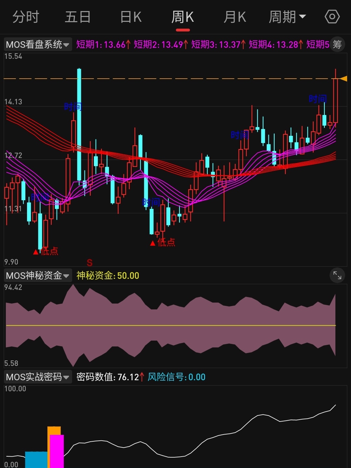The image size is (351, 468).
Task: Tap the 密码数值: 76.12 value
Action: click(x=110, y=377)
